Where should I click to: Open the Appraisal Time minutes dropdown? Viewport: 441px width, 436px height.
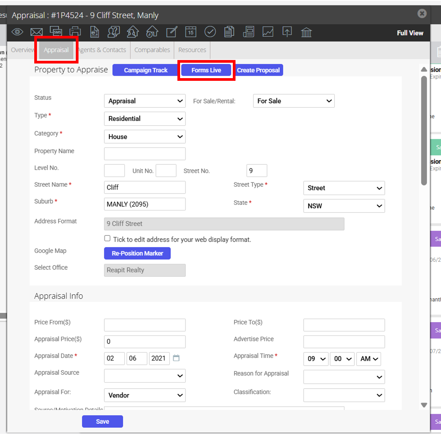pos(342,359)
